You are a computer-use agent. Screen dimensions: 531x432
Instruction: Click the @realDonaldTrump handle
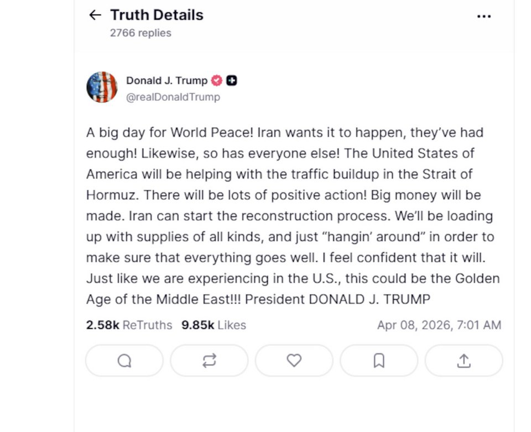(x=173, y=97)
